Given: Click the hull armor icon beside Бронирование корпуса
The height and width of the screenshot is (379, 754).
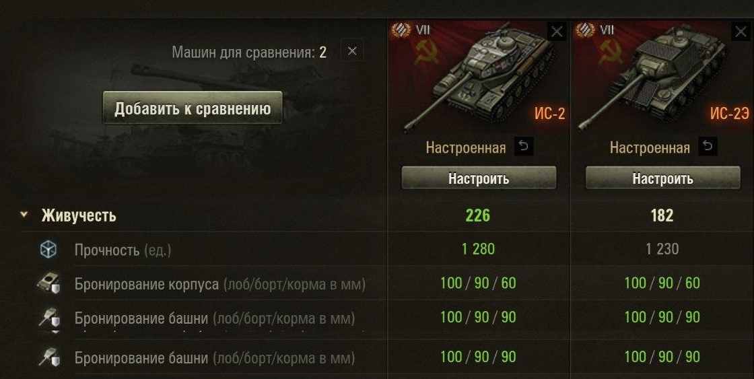Looking at the screenshot, I should pyautogui.click(x=48, y=283).
